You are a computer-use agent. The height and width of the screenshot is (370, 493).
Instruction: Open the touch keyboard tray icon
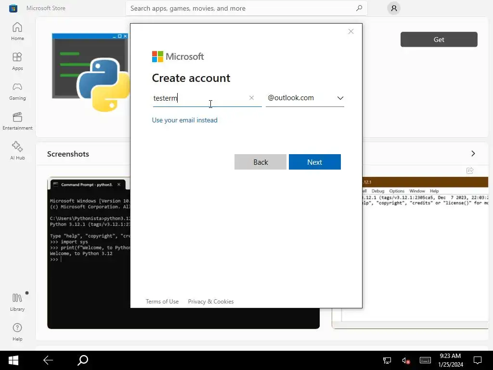[425, 360]
